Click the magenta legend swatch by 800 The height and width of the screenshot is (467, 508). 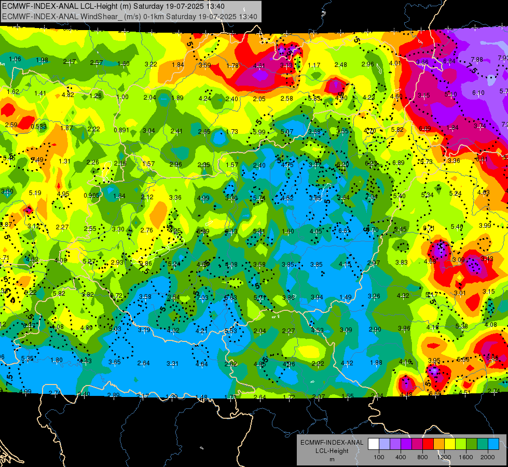(x=417, y=444)
